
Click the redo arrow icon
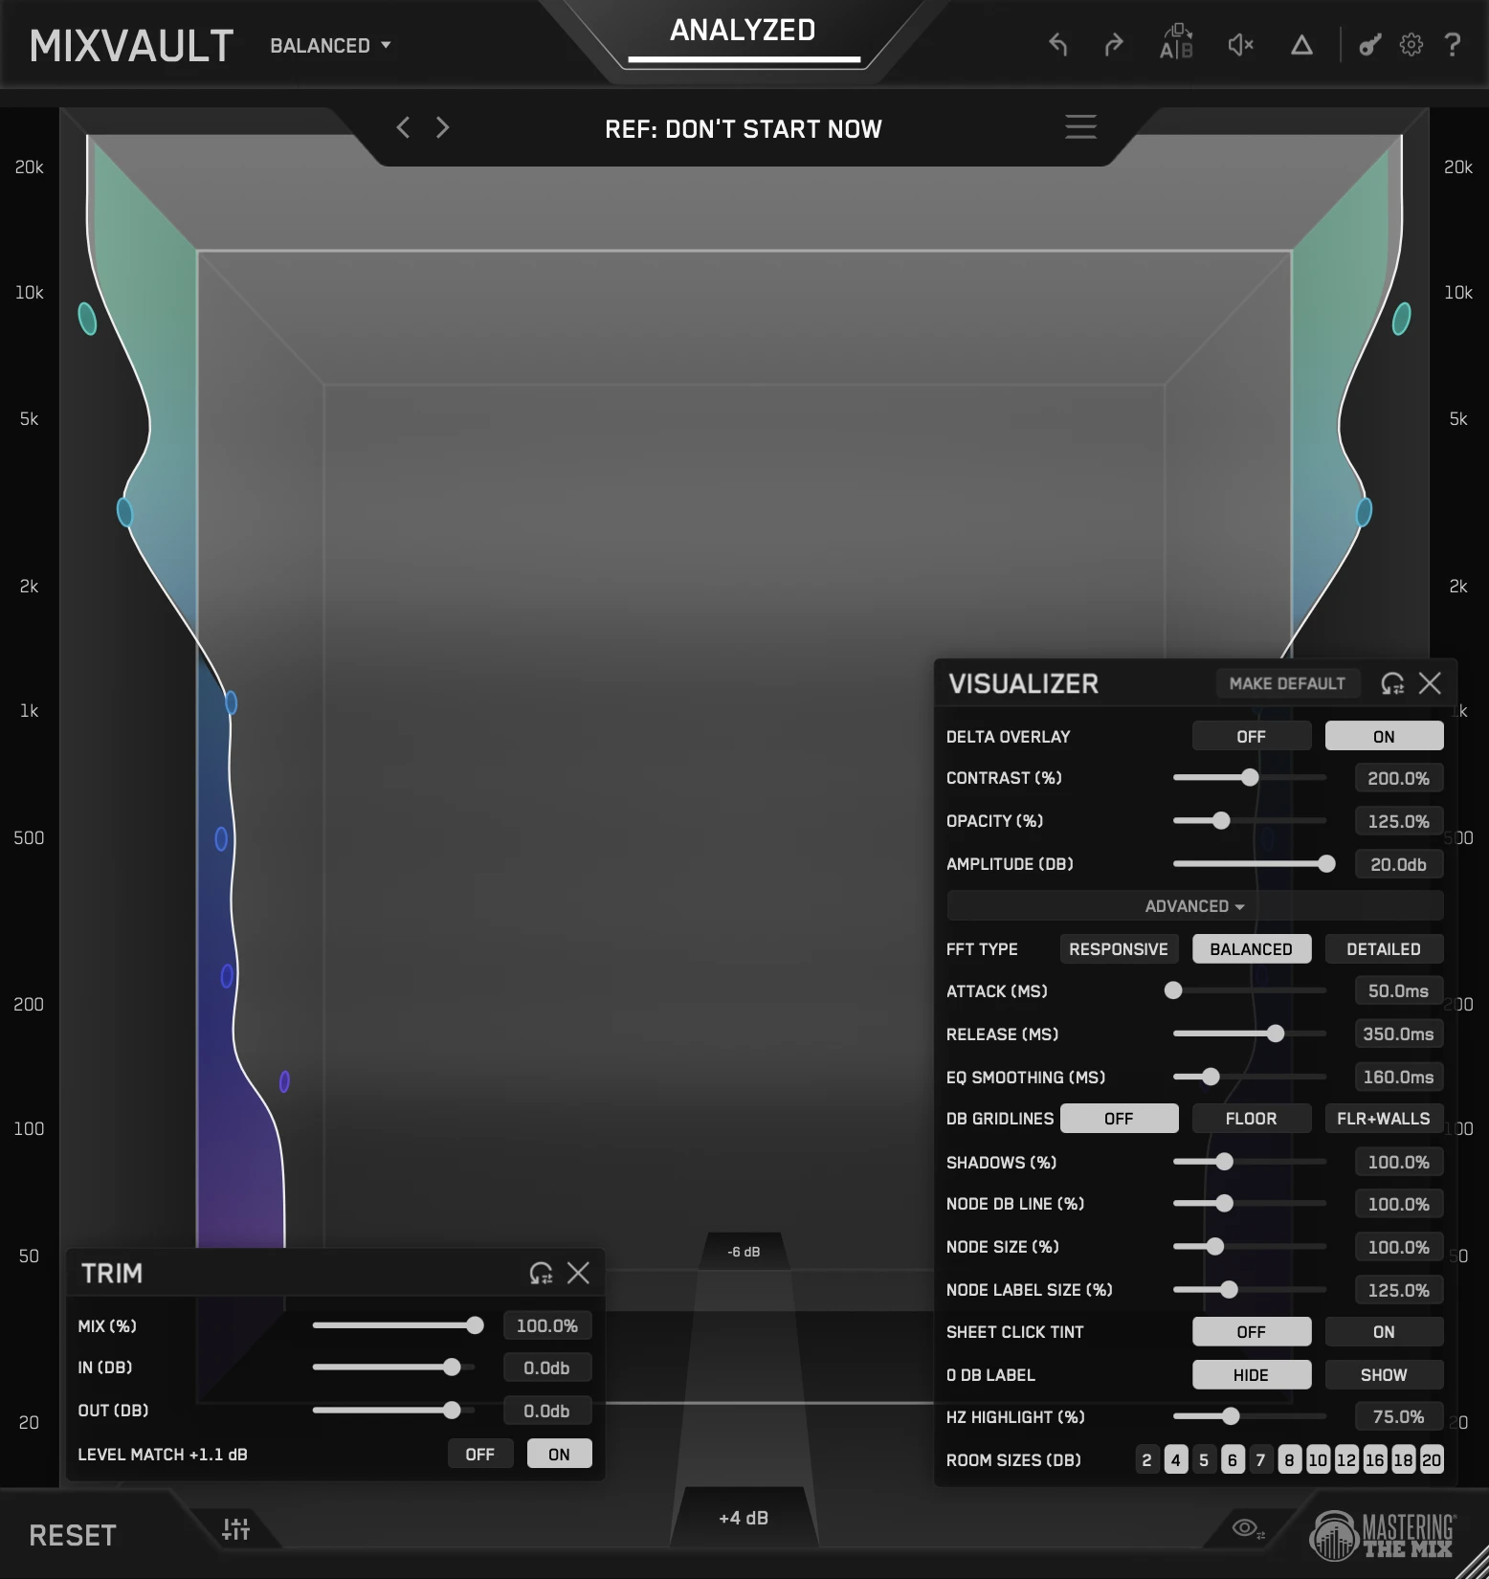pos(1114,45)
